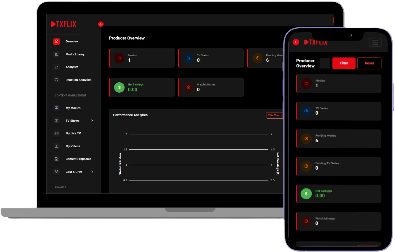Click the TXFLIX logo in the sidebar

63,24
